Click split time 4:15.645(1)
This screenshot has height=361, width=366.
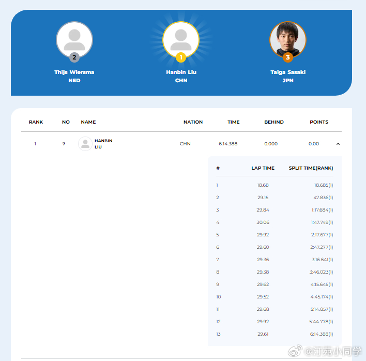coord(322,284)
